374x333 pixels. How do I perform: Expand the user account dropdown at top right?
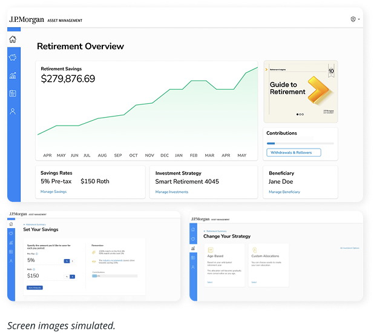[x=355, y=19]
